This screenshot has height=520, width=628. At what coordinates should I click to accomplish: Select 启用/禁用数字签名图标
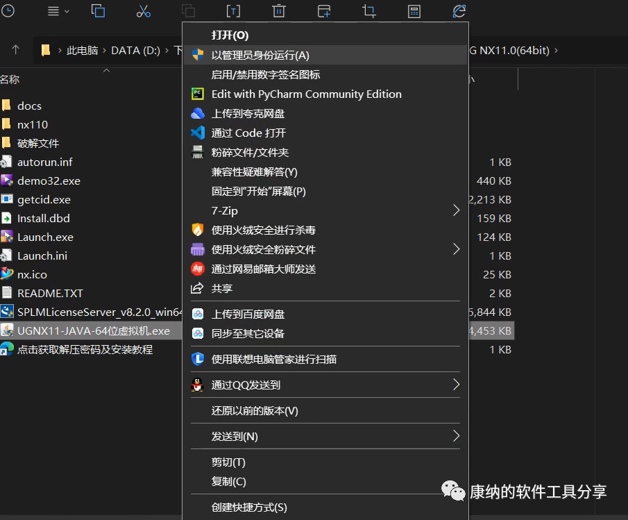click(x=325, y=74)
